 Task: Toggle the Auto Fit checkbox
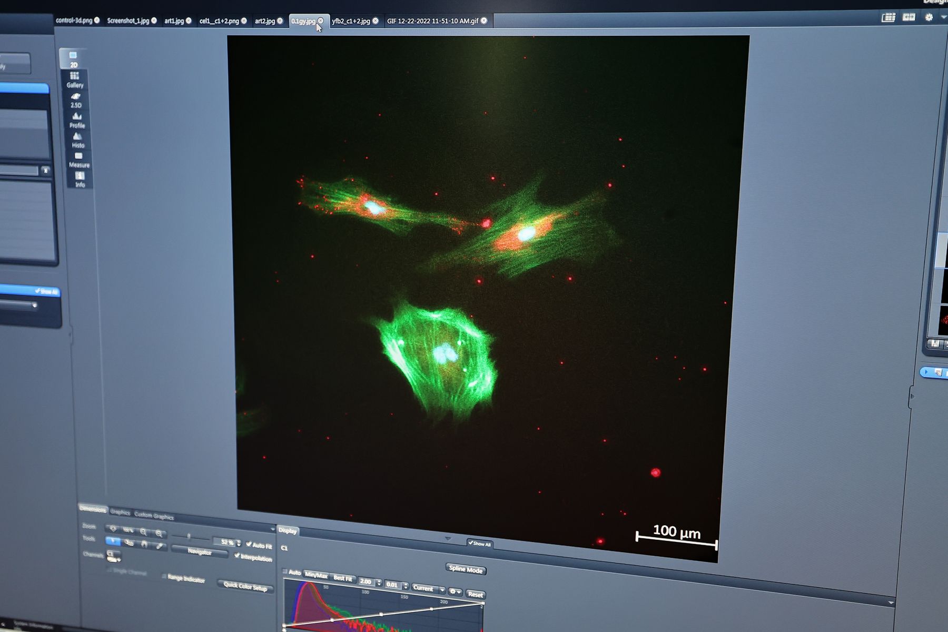tap(249, 545)
